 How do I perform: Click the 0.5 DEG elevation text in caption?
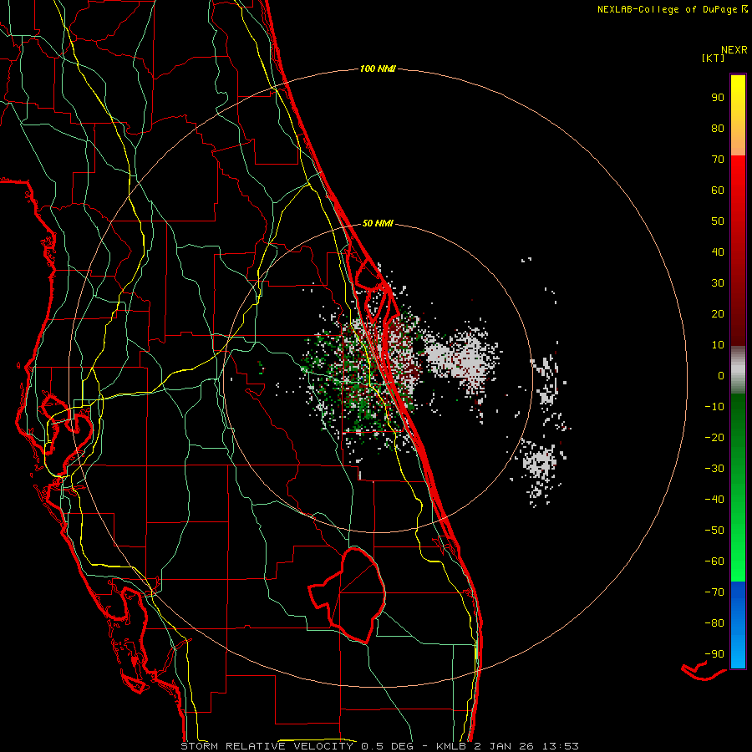[x=389, y=746]
